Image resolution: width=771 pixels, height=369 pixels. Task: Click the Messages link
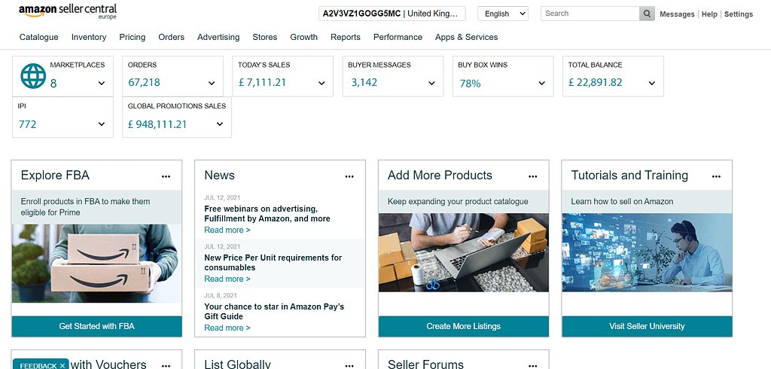point(677,14)
